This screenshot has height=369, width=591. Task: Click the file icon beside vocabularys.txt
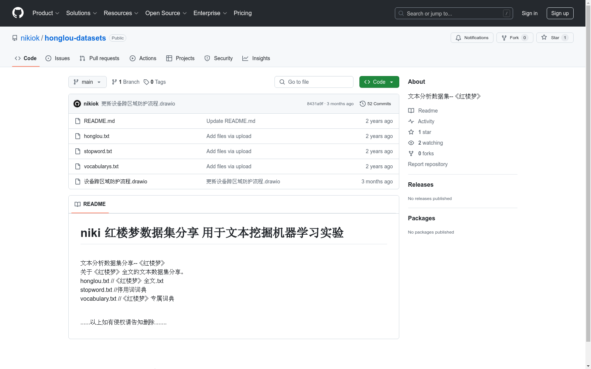[x=78, y=166]
